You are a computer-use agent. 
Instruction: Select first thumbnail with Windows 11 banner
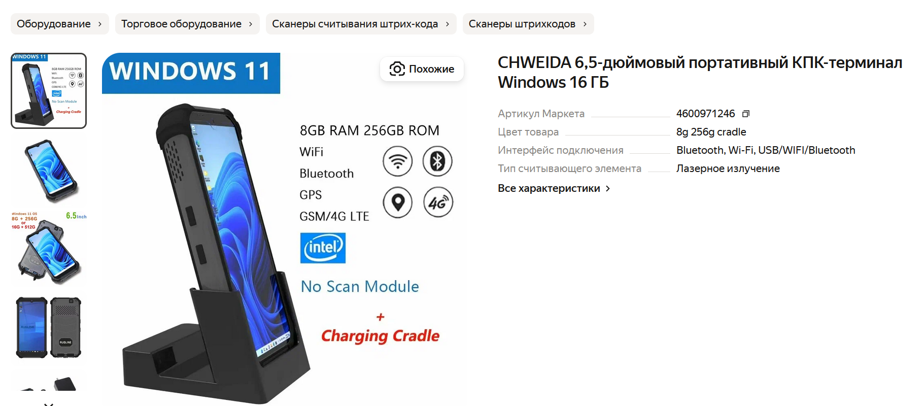tap(49, 91)
